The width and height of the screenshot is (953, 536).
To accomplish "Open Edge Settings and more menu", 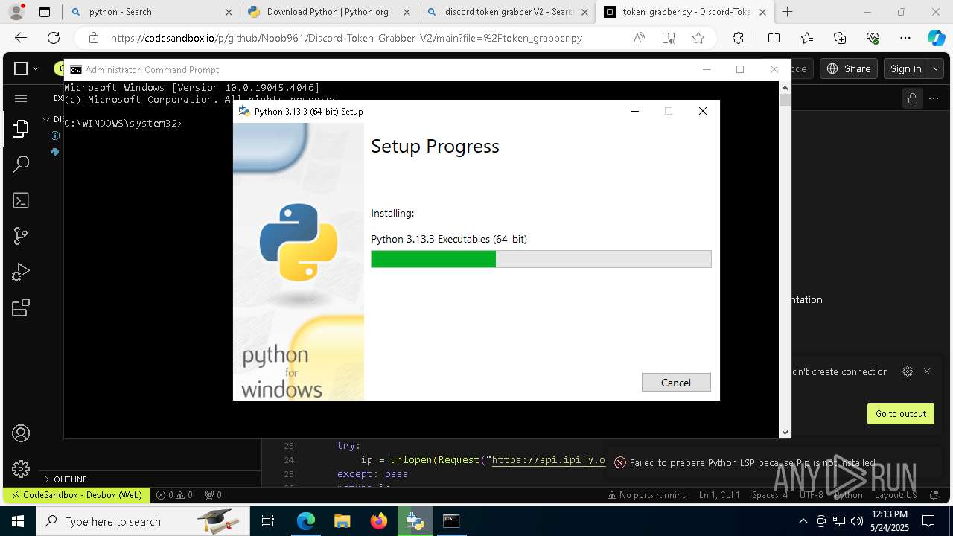I will click(905, 38).
